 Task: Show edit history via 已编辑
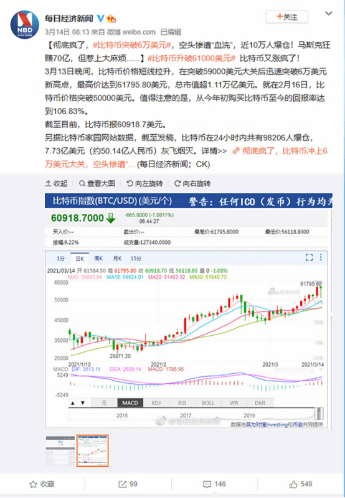171,32
